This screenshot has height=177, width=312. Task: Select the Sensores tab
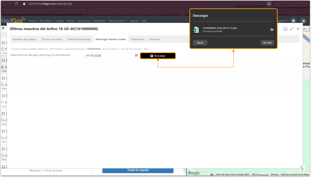click(155, 39)
